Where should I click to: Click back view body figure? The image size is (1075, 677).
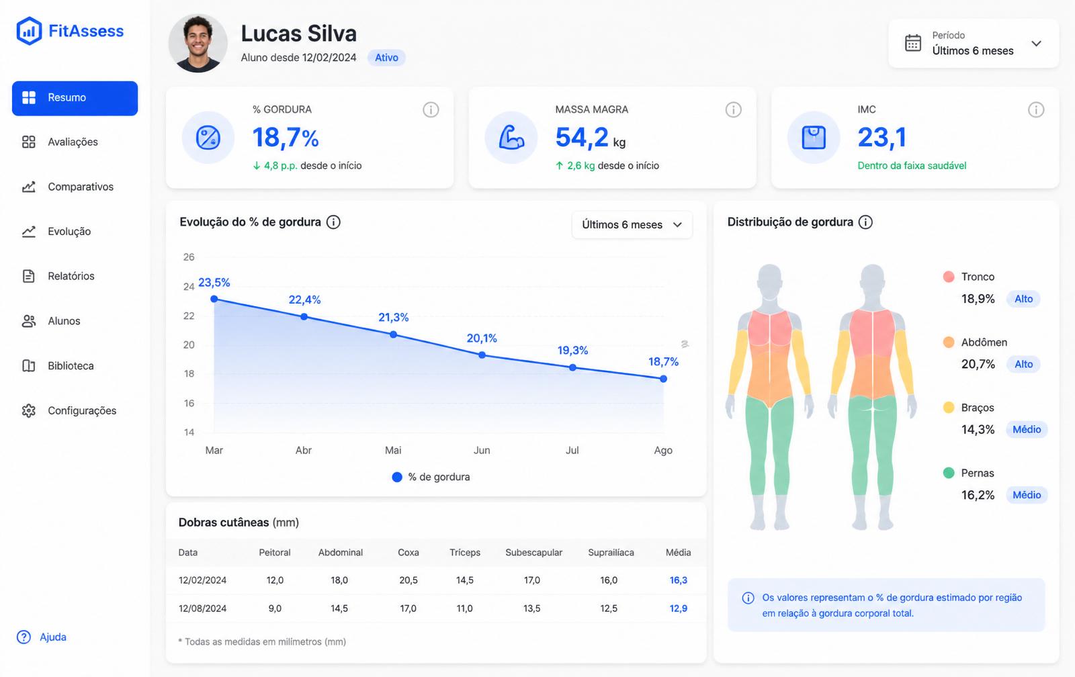pos(872,396)
